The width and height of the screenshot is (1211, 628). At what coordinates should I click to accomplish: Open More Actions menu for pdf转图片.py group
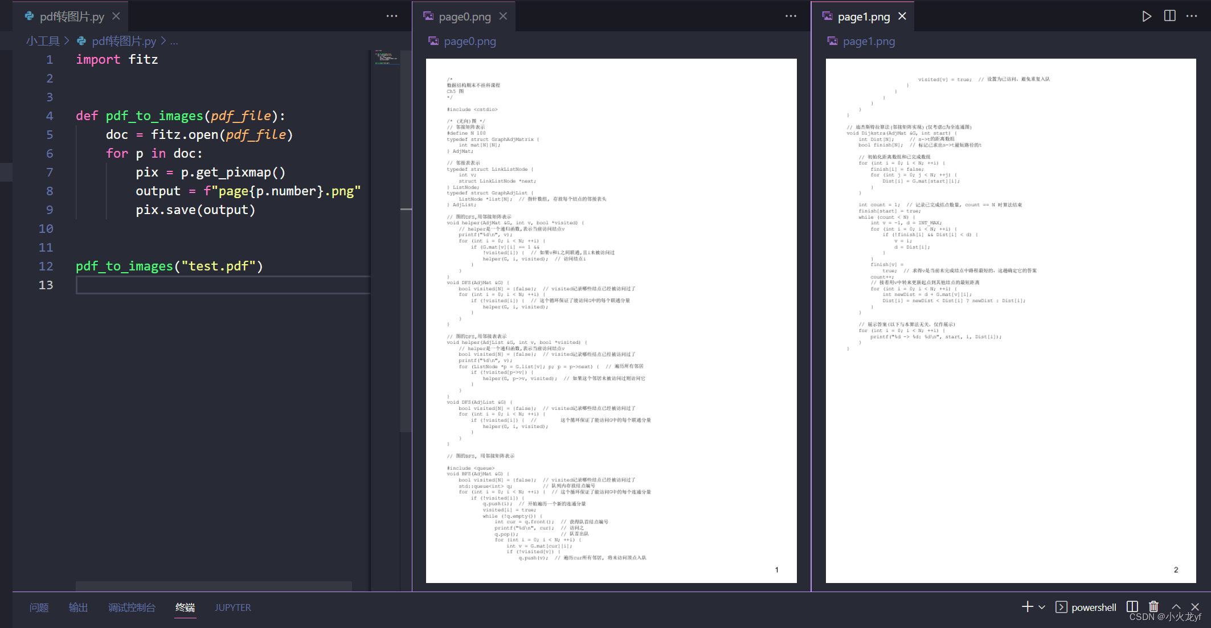click(x=392, y=17)
